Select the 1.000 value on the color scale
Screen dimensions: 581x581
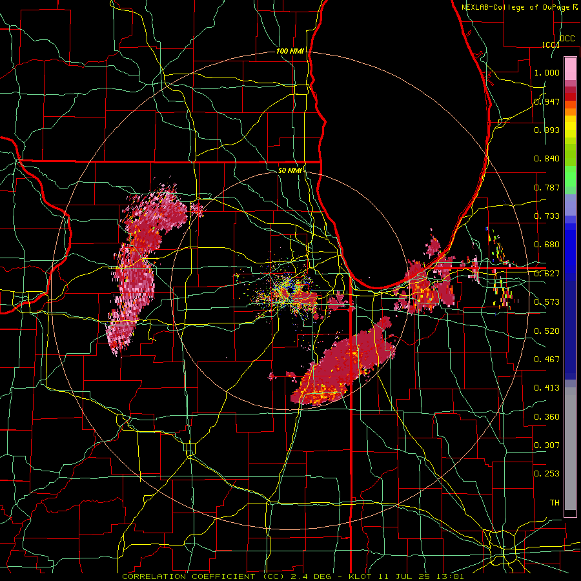pyautogui.click(x=547, y=72)
